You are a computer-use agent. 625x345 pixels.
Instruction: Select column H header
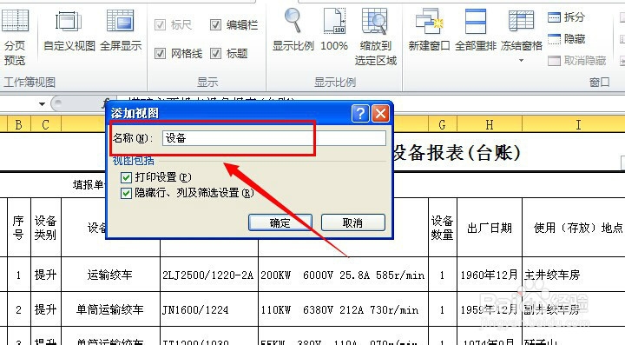490,124
